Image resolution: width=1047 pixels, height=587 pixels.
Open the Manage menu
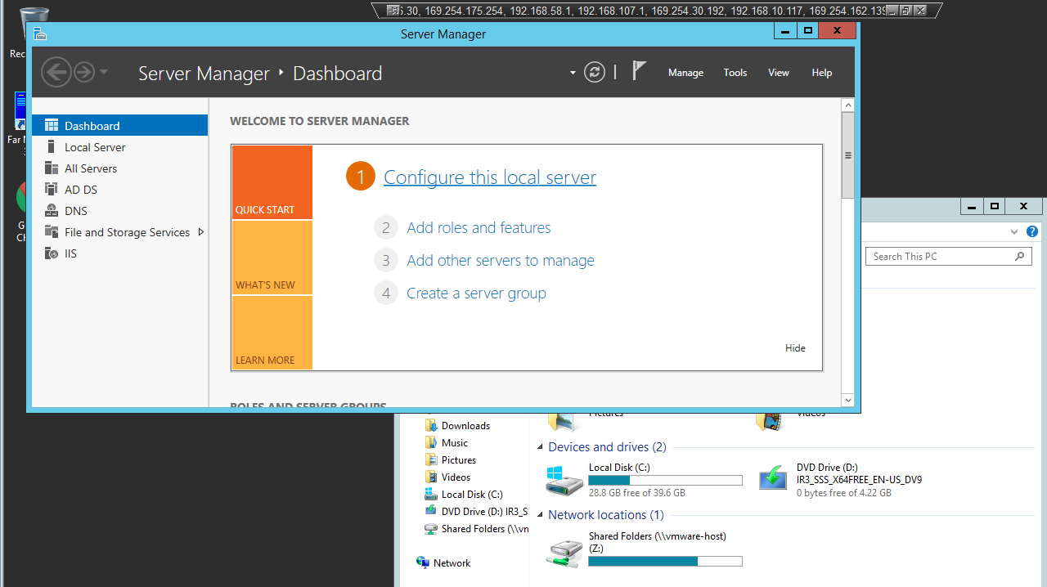pyautogui.click(x=685, y=73)
